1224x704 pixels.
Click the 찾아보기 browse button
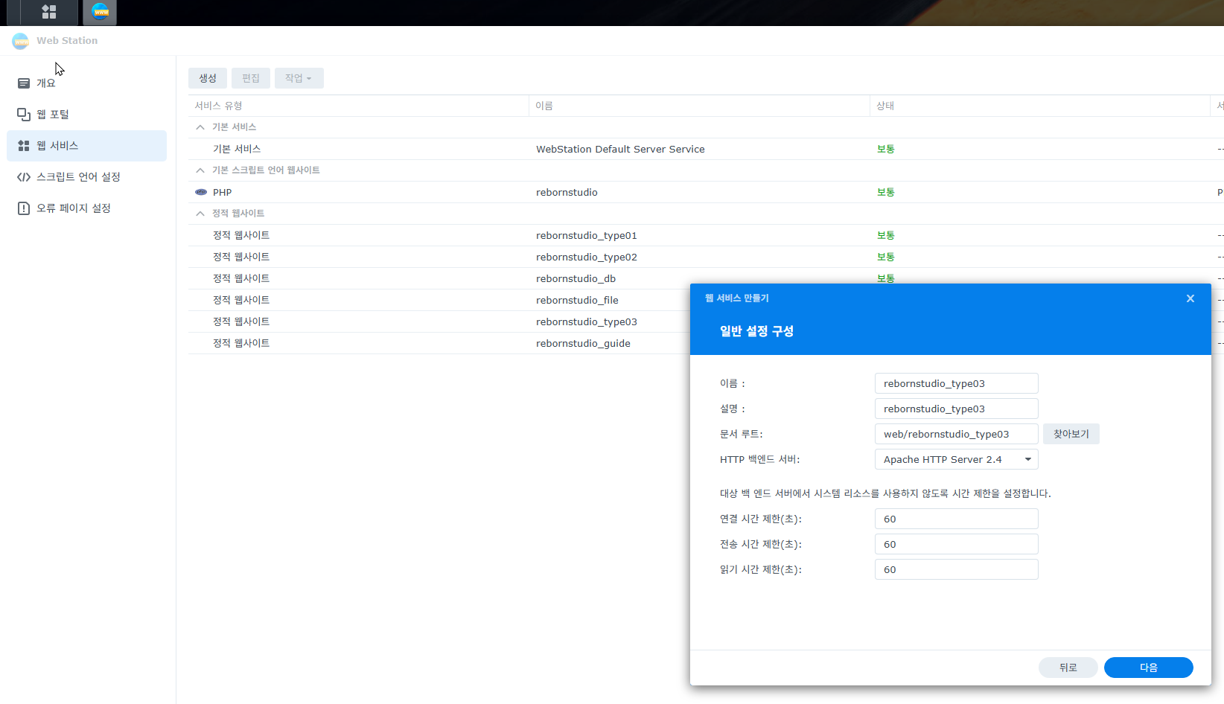coord(1071,434)
